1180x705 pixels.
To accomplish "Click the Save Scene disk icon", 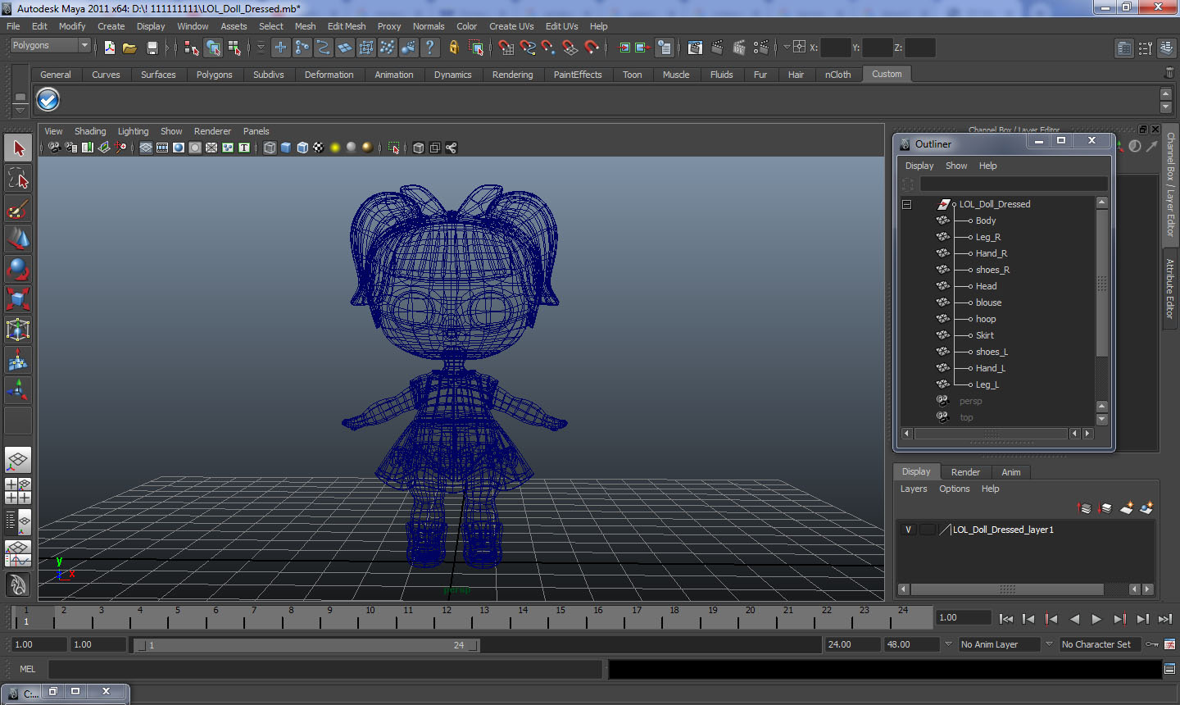I will click(152, 48).
